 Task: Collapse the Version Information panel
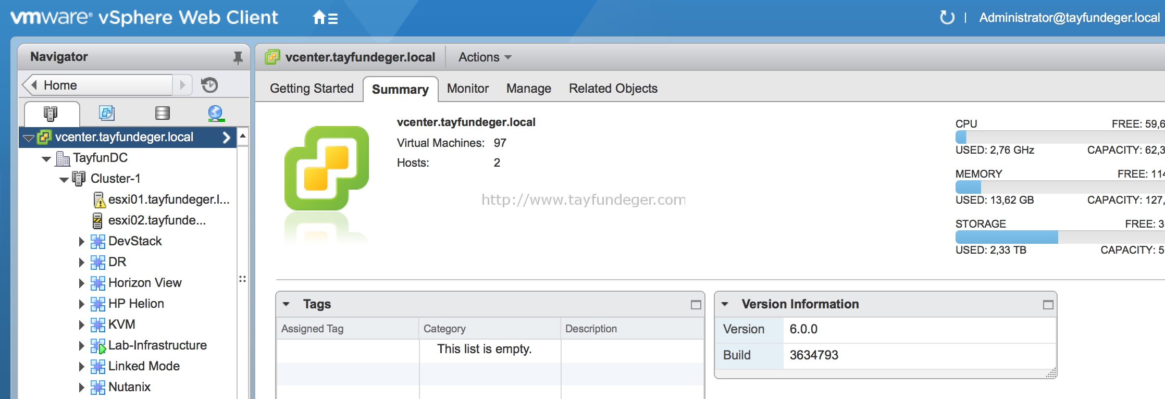[x=725, y=304]
